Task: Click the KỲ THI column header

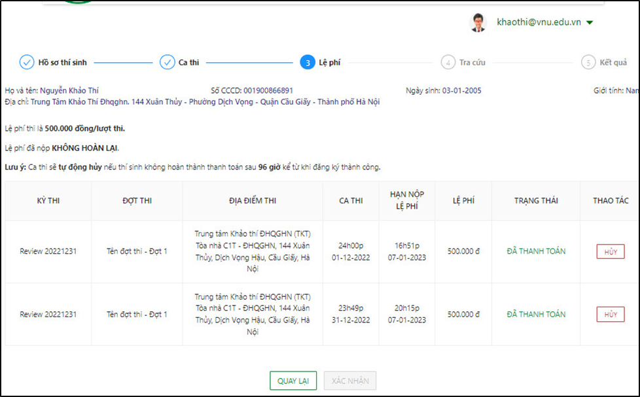Action: point(48,201)
